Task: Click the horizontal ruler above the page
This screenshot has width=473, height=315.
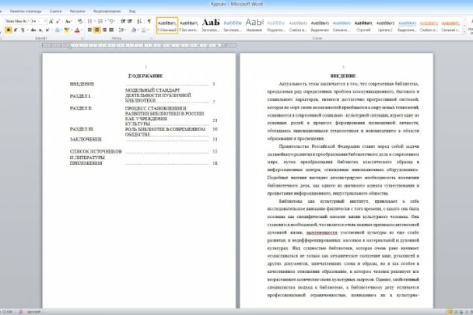Action: (x=139, y=45)
